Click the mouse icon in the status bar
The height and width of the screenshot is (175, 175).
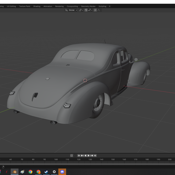[x=3, y=167]
